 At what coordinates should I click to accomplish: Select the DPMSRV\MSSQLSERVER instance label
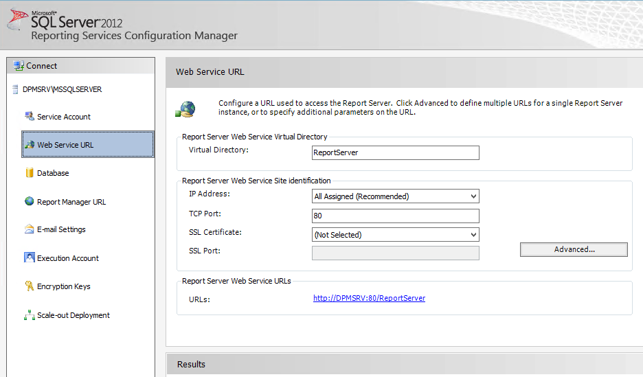tap(63, 89)
